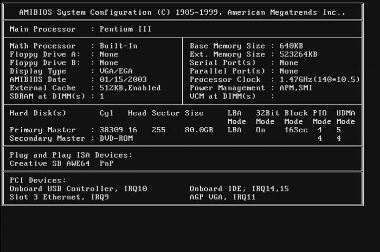The width and height of the screenshot is (380, 252).
Task: Select the SDRAM at DIMM(s) row
Action: click(x=57, y=96)
